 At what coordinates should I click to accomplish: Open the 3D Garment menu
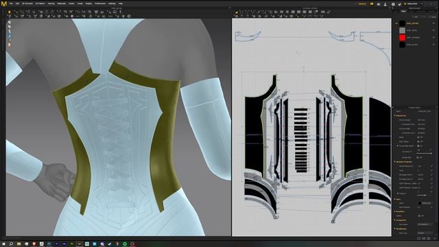tap(27, 3)
